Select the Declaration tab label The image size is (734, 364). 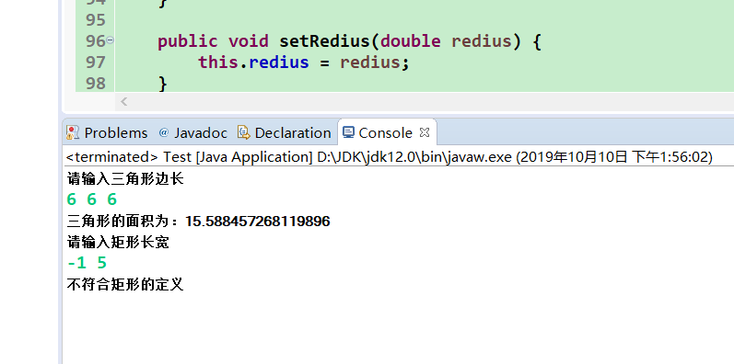tap(293, 133)
